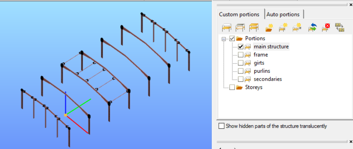Create a new portion folder
Image resolution: width=353 pixels, height=149 pixels.
[x=269, y=28]
